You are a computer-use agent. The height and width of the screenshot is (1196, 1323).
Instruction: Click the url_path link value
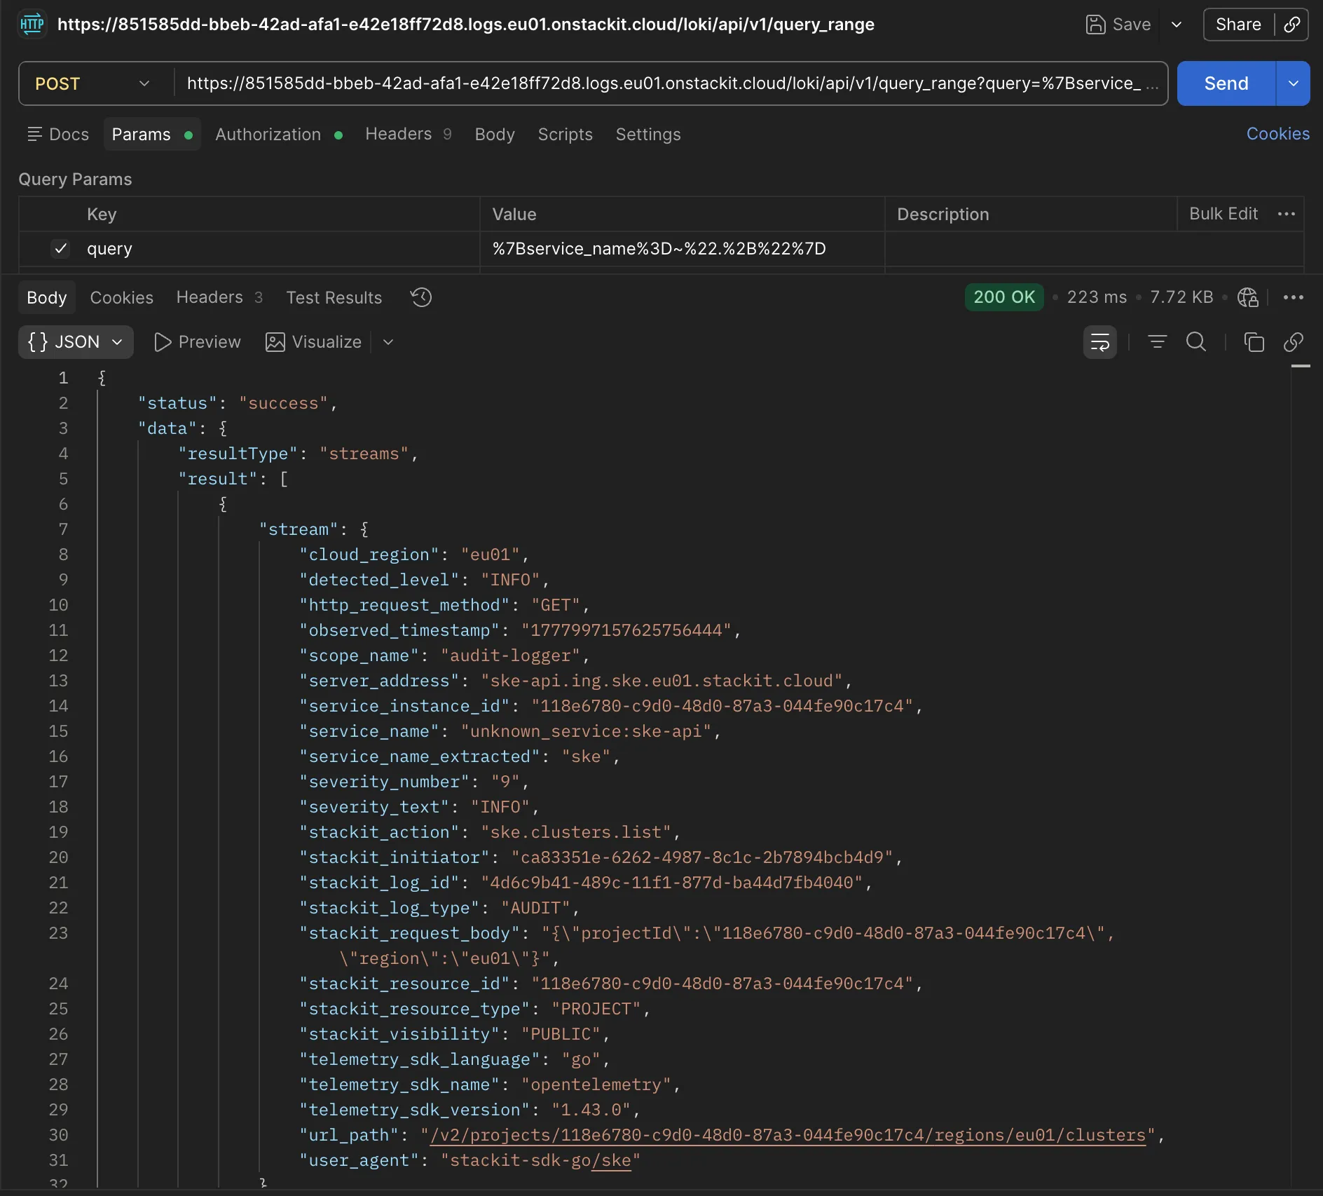[788, 1135]
